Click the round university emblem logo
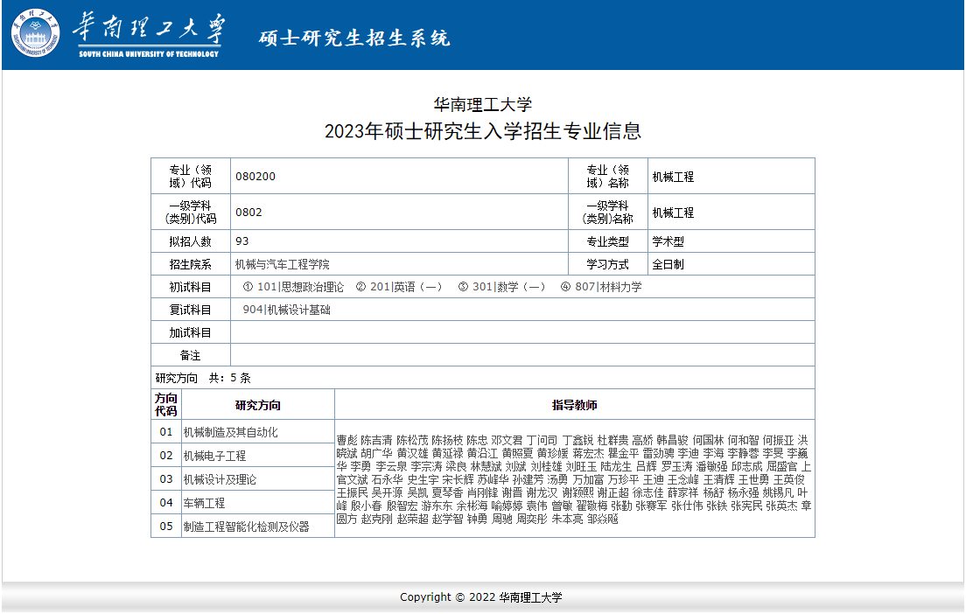 click(x=36, y=32)
